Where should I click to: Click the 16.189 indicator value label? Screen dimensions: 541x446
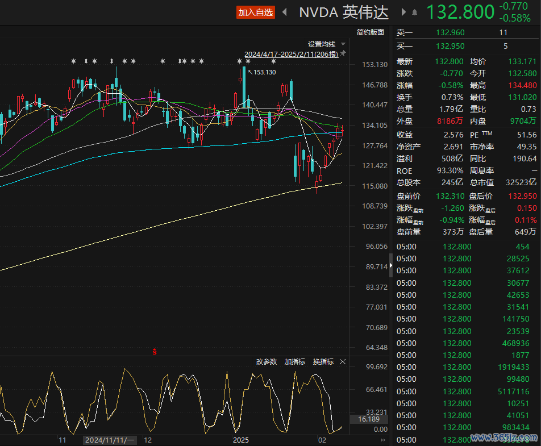click(368, 419)
